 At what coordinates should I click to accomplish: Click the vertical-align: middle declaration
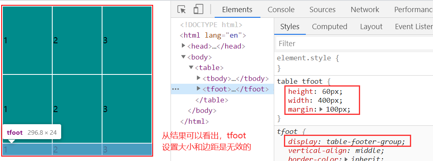(x=336, y=150)
